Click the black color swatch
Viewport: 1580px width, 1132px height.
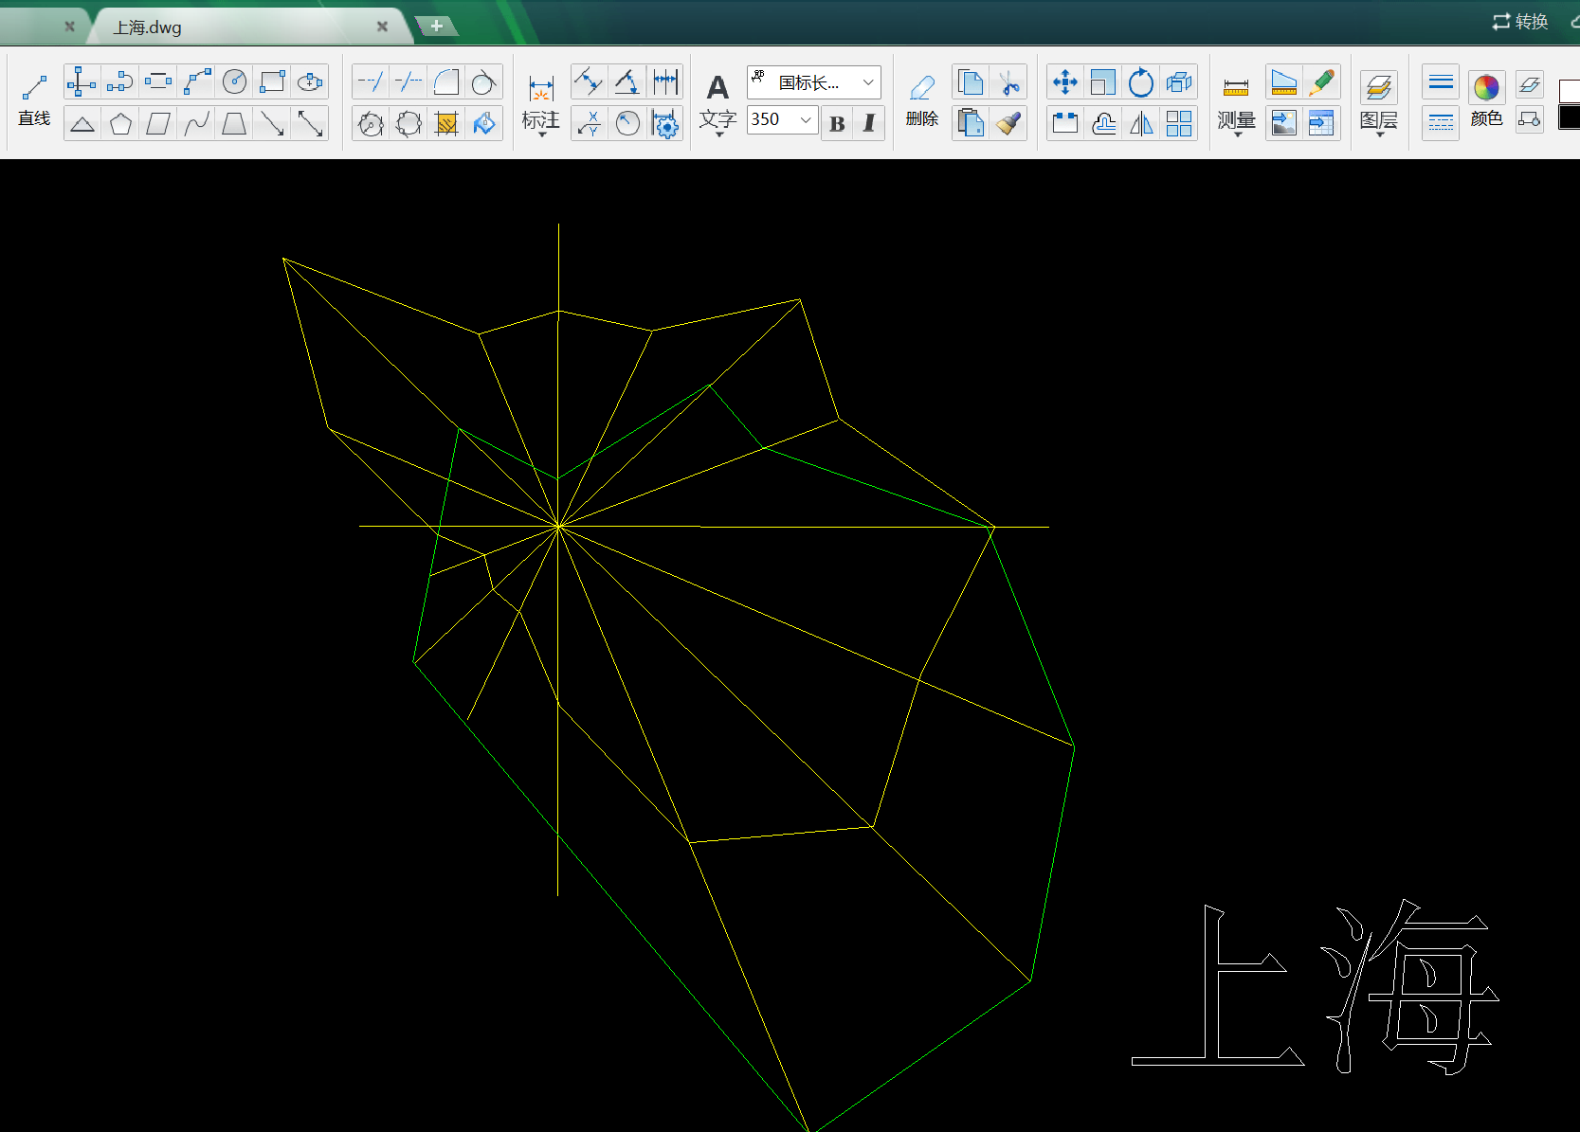[1571, 117]
